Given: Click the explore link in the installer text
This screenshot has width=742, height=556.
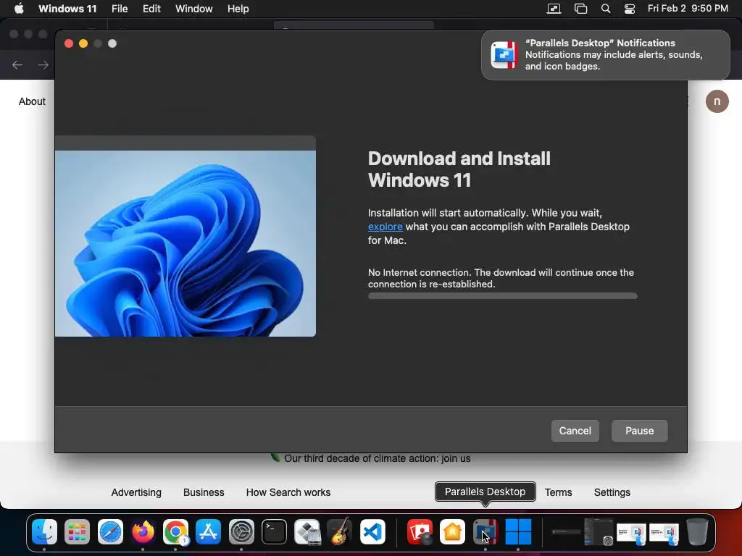Looking at the screenshot, I should click(385, 227).
